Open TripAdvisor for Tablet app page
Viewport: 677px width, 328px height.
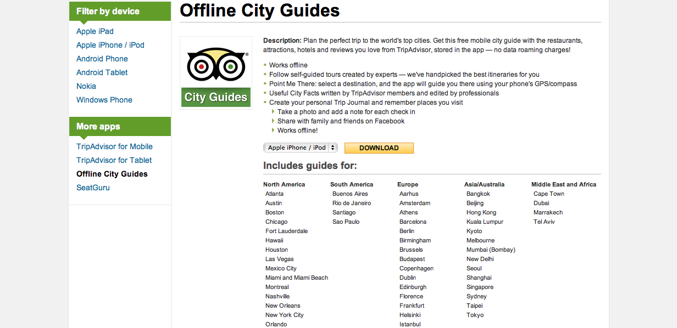pos(114,160)
